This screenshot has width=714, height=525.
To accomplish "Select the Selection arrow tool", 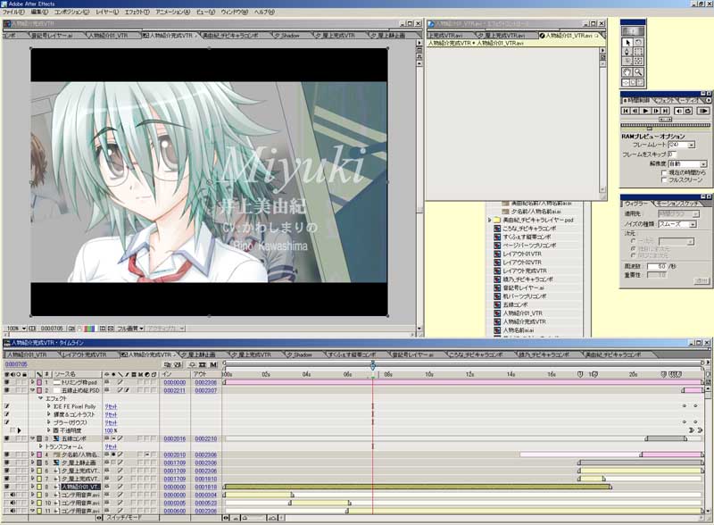I will pyautogui.click(x=627, y=42).
